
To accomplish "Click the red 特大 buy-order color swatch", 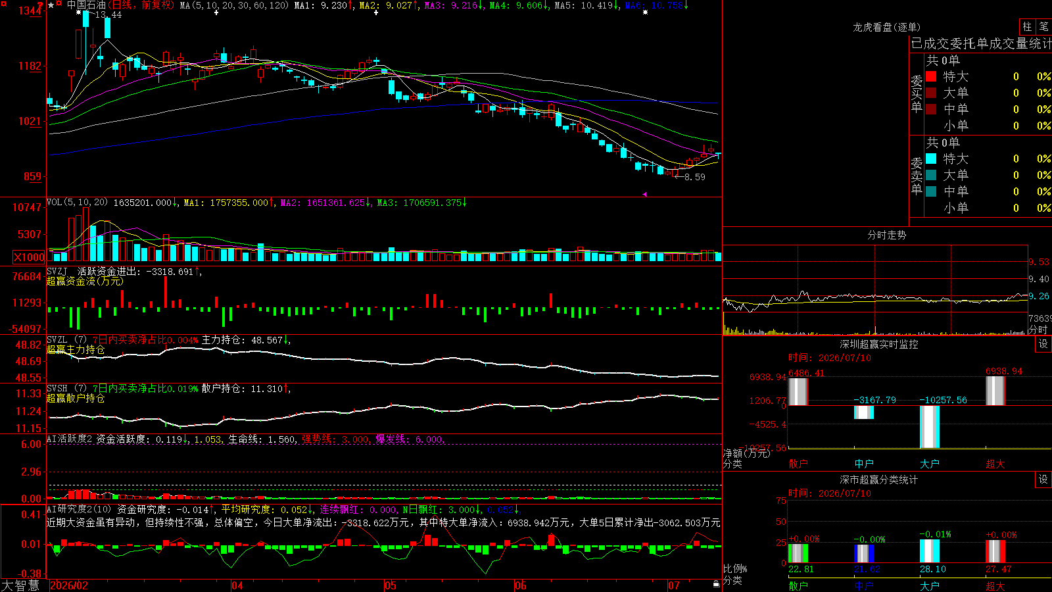I will point(931,76).
